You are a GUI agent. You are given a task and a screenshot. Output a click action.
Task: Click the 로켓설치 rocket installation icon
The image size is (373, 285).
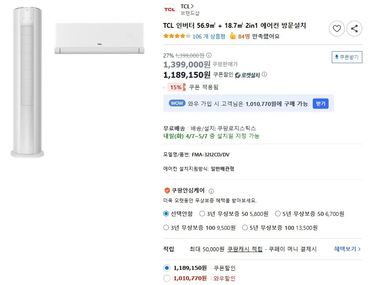pyautogui.click(x=237, y=75)
